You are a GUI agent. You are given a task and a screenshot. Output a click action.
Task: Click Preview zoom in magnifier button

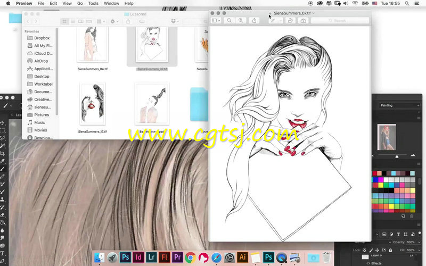coord(241,20)
